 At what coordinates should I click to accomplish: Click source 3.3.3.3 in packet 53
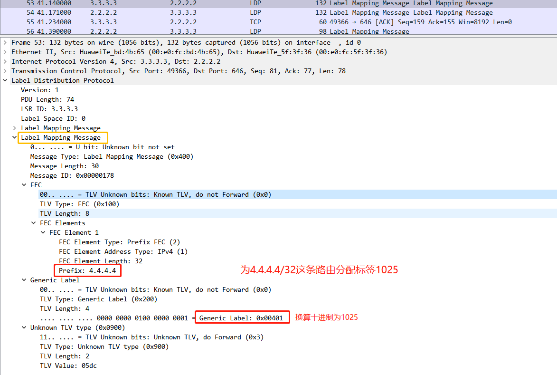point(104,3)
